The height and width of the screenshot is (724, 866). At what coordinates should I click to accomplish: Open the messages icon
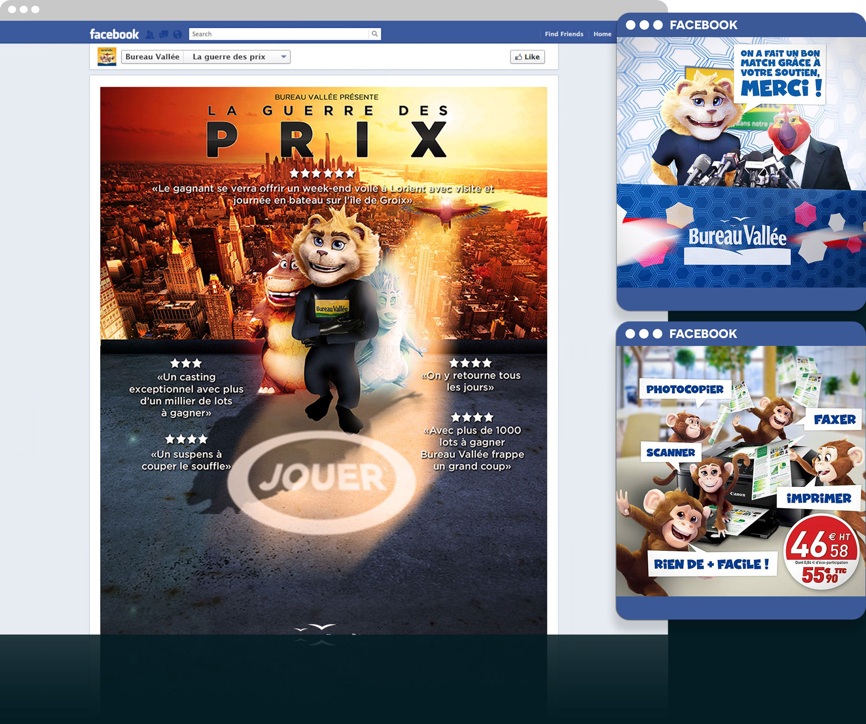pos(164,34)
